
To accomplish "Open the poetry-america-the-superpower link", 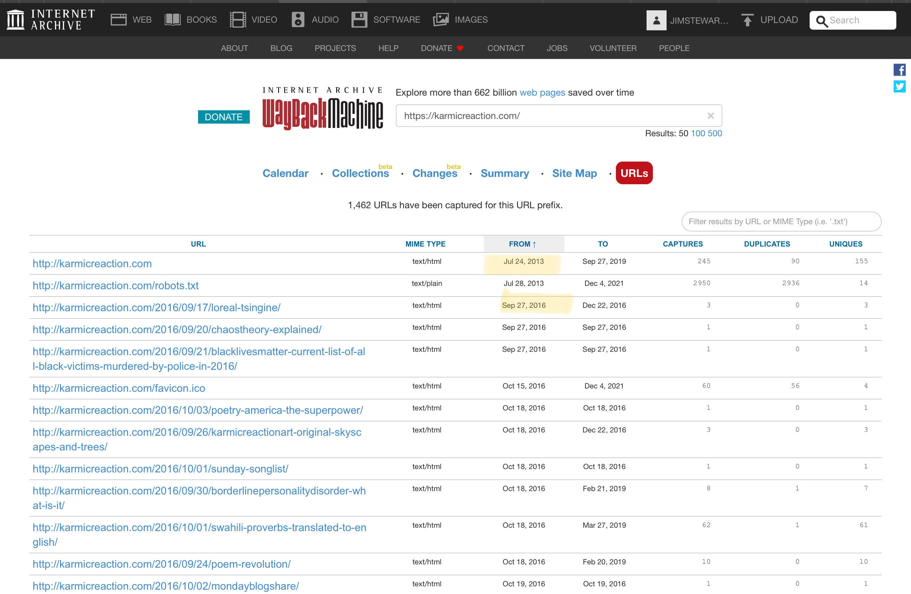I will pyautogui.click(x=197, y=410).
